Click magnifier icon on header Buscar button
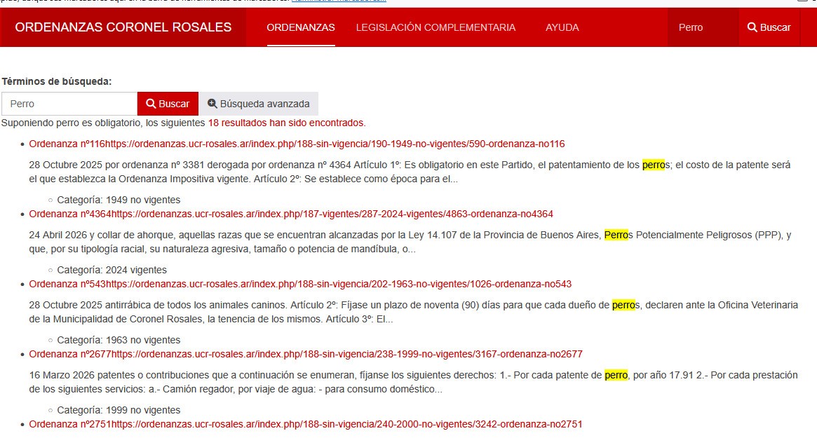This screenshot has width=817, height=438. click(752, 27)
